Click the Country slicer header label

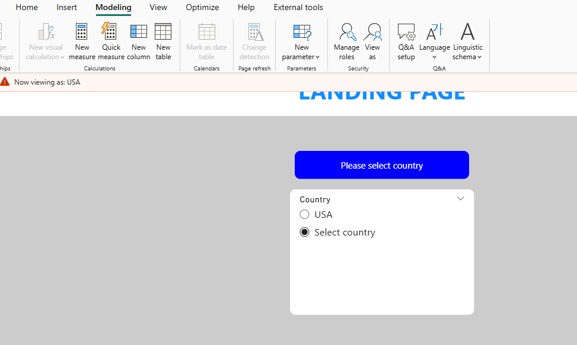pyautogui.click(x=315, y=199)
